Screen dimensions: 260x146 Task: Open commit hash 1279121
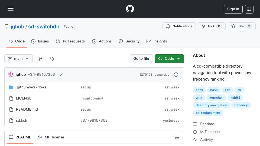pos(146,75)
